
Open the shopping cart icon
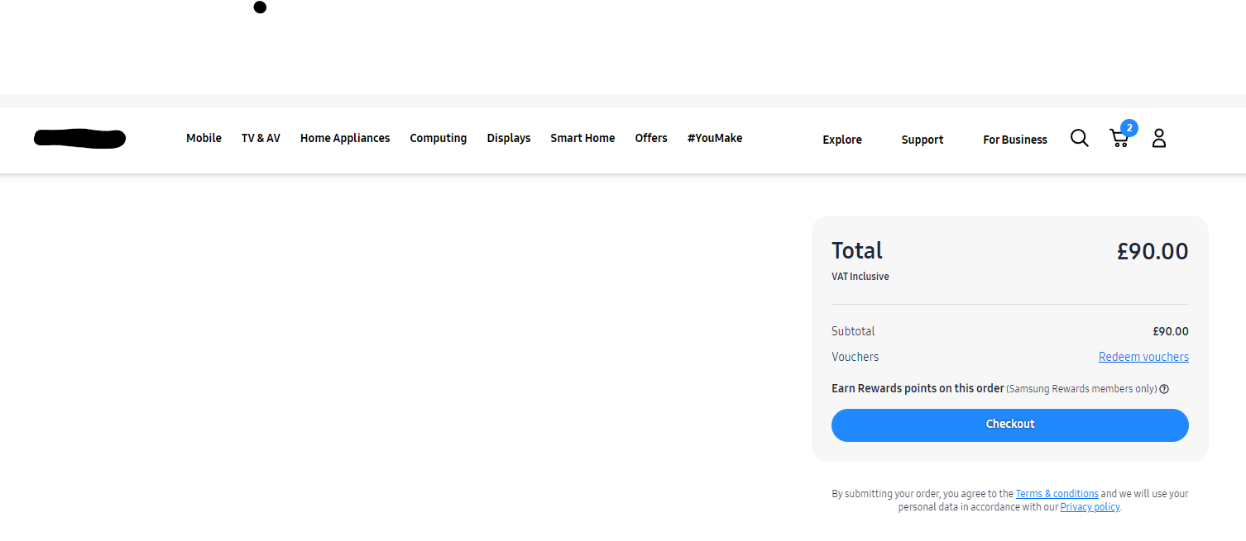1119,138
